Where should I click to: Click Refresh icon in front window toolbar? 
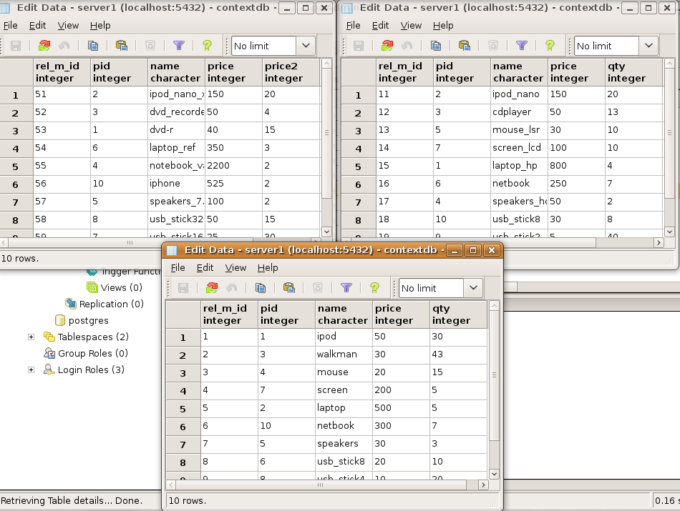pyautogui.click(x=212, y=288)
